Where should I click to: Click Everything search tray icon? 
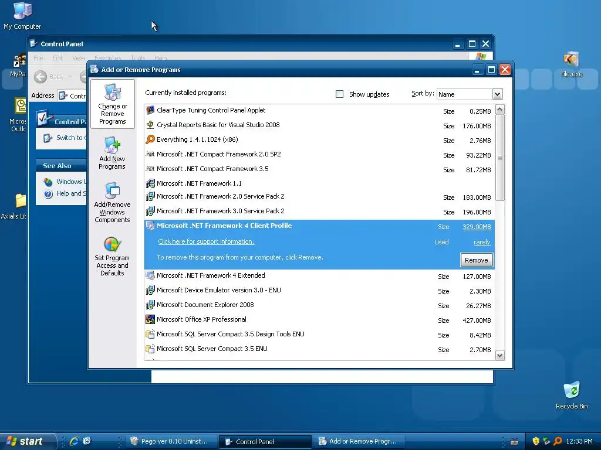(558, 441)
